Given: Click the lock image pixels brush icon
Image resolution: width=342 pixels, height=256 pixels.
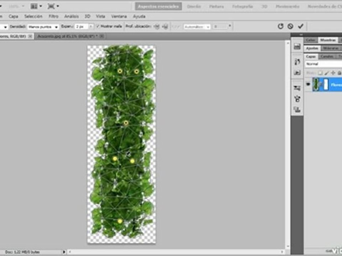Looking at the screenshot, I should pos(327,73).
